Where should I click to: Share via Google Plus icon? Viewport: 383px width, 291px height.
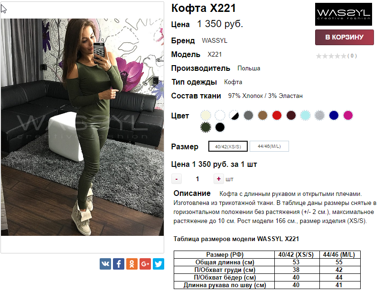(x=145, y=264)
